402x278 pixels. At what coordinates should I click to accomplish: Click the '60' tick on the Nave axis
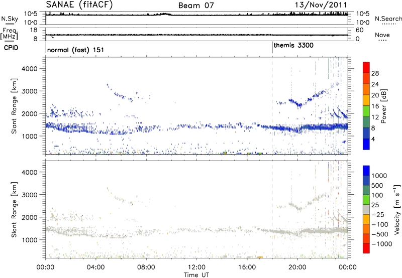(360, 30)
